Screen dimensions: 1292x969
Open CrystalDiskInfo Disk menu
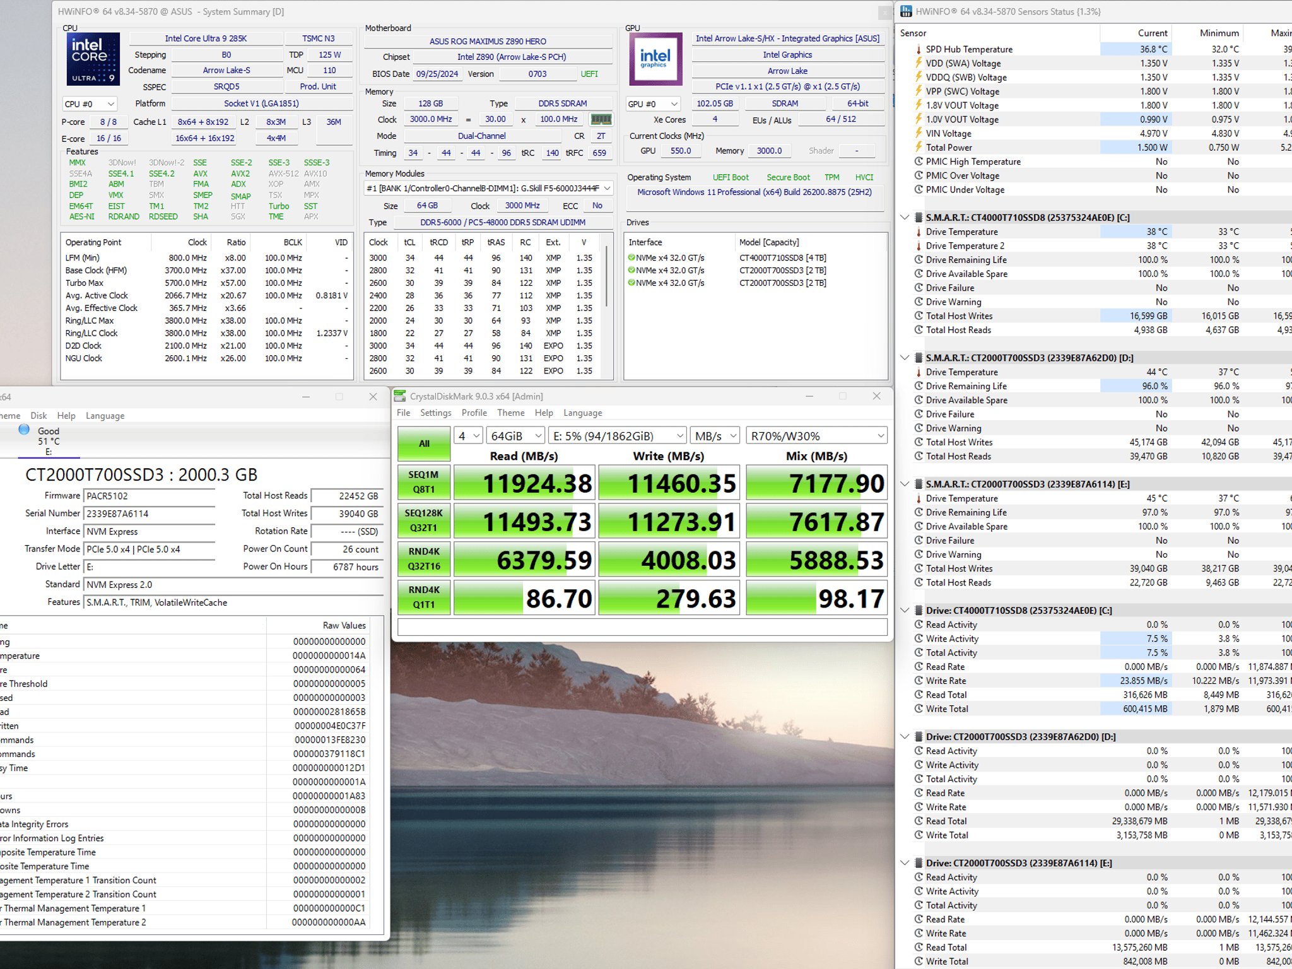point(38,416)
